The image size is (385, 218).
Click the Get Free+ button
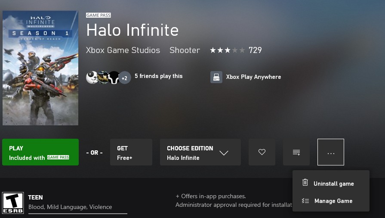point(131,152)
